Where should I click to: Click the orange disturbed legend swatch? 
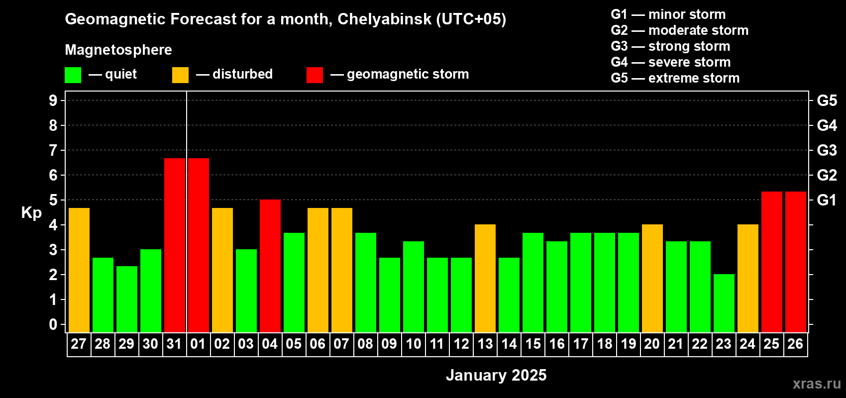(180, 75)
